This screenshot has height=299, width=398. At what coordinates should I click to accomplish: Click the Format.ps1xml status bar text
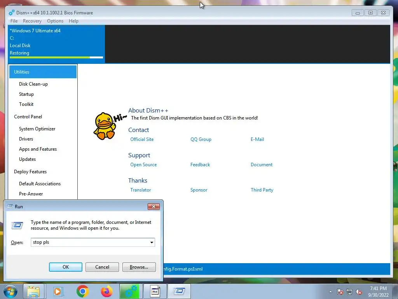(x=183, y=269)
